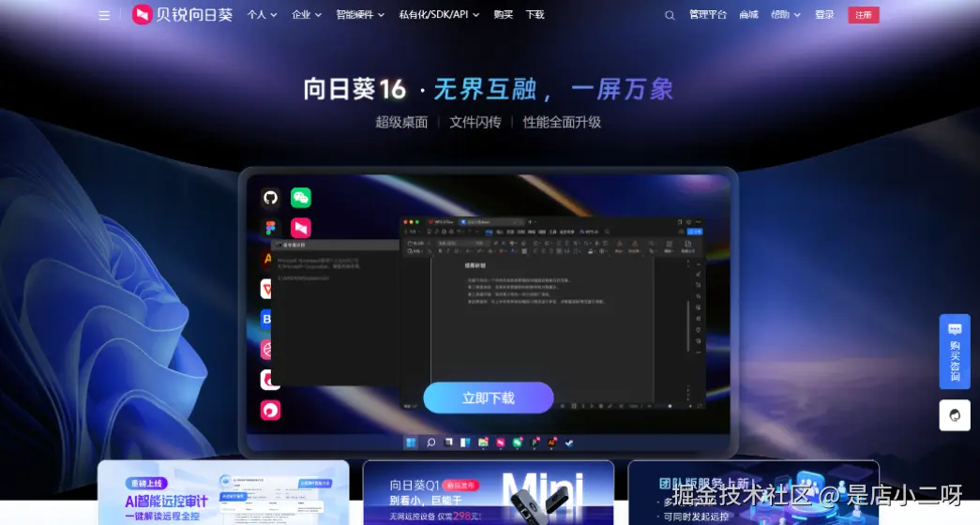Click the headset customer service icon
980x525 pixels.
(955, 415)
